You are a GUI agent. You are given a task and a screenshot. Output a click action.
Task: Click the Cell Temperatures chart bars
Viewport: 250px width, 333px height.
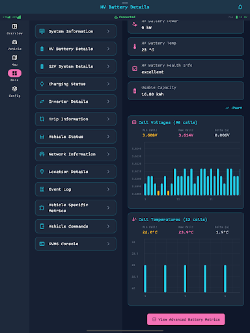point(185,278)
